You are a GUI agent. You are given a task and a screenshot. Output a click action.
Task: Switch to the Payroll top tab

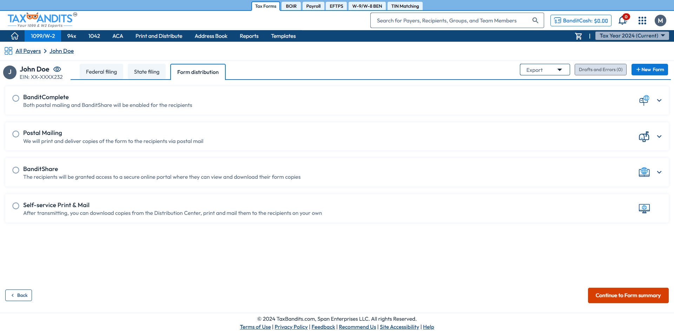pyautogui.click(x=313, y=6)
